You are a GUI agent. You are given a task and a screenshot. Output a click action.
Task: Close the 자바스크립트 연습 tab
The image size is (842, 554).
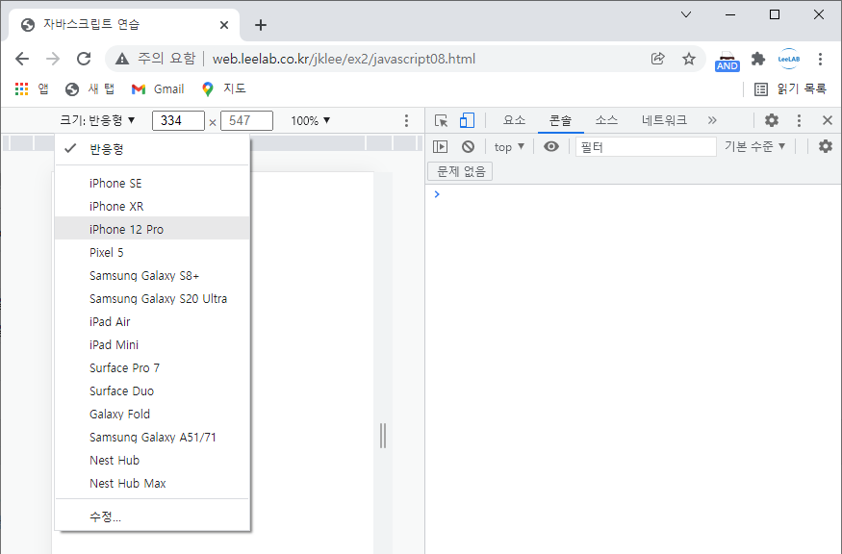224,25
